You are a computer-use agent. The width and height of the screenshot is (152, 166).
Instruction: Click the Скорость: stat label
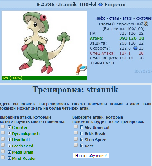click(100, 48)
